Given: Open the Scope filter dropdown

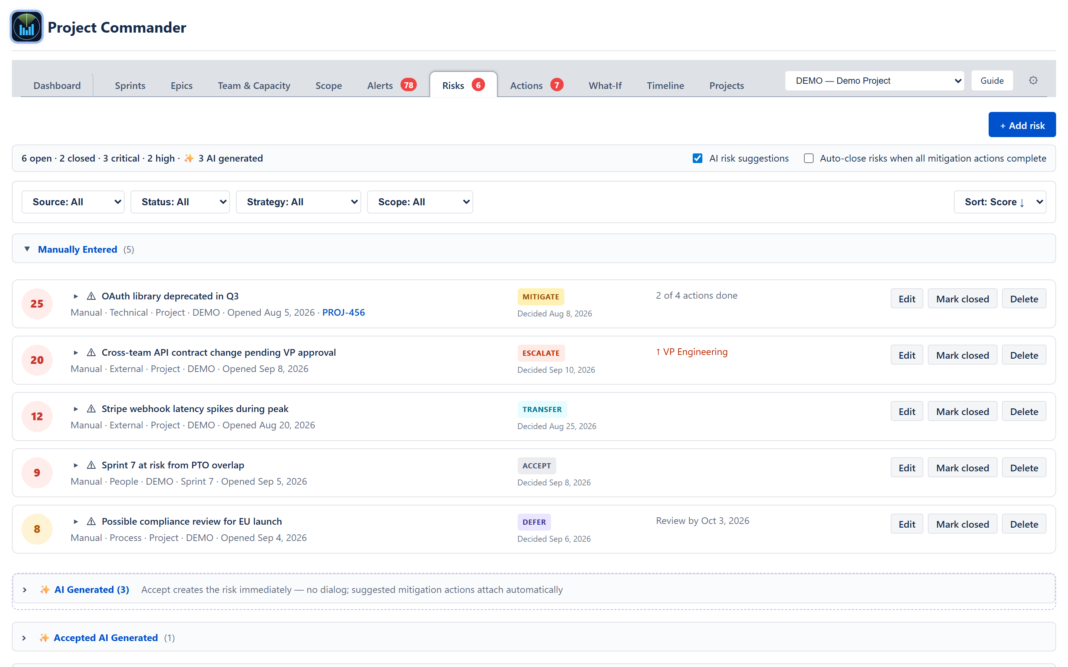Looking at the screenshot, I should [420, 202].
